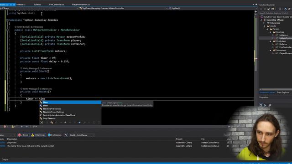Toggle the 2 Errors filter button

pos(23,135)
